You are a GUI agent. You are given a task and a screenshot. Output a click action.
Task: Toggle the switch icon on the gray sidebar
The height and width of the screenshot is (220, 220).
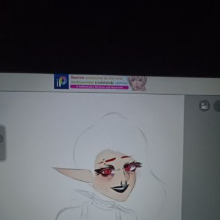click(204, 106)
